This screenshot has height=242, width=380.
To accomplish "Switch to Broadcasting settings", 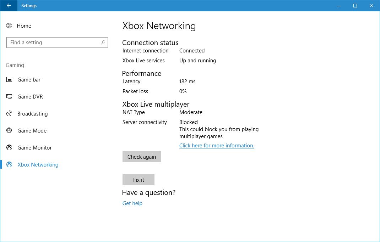I will tap(32, 114).
